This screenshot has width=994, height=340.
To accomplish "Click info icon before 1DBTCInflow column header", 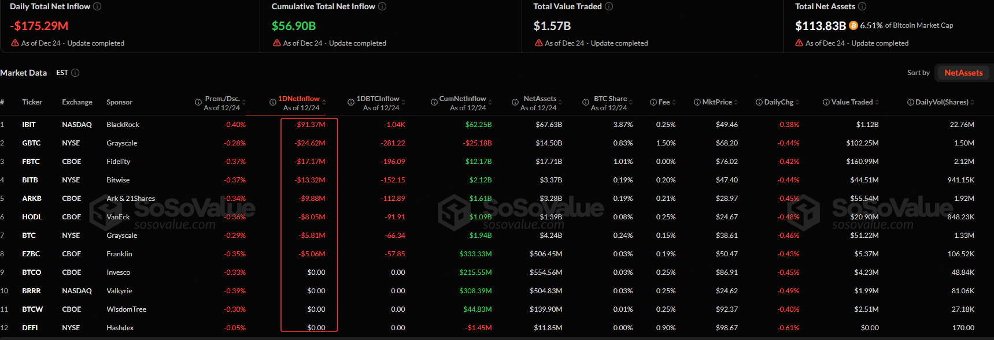I will pyautogui.click(x=350, y=102).
